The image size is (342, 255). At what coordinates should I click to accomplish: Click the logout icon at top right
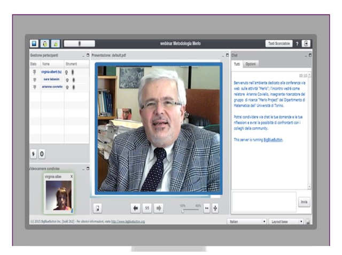pyautogui.click(x=306, y=43)
